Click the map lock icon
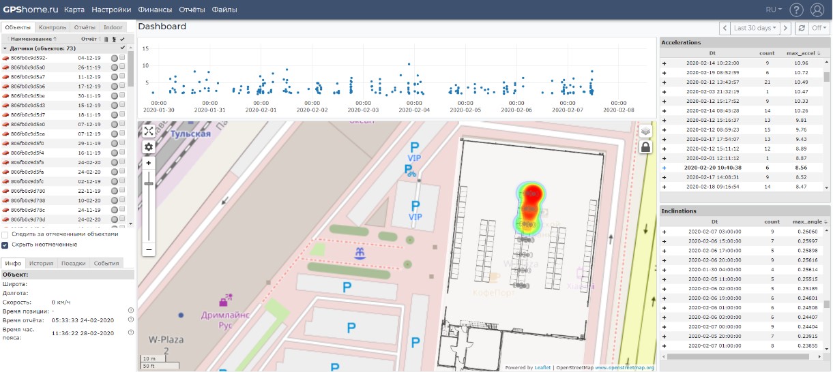Image resolution: width=833 pixels, height=372 pixels. tap(645, 146)
